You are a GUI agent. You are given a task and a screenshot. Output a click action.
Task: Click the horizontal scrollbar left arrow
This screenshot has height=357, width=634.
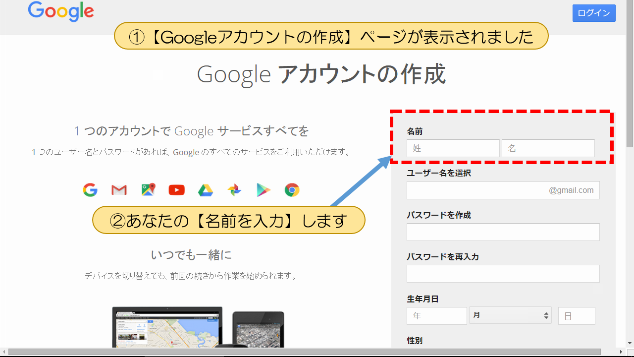coord(4,352)
